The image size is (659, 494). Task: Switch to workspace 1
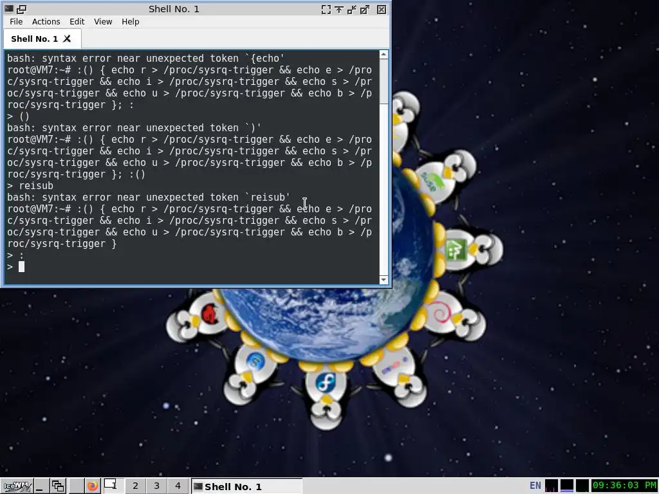click(x=113, y=486)
